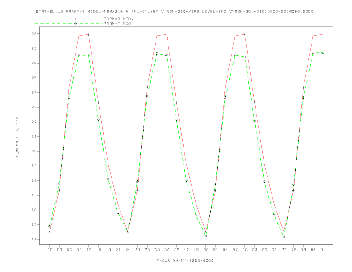Screen dimensions: 352x272
Task: Click x-axis forecast hour label 00
Action: pyautogui.click(x=50, y=250)
